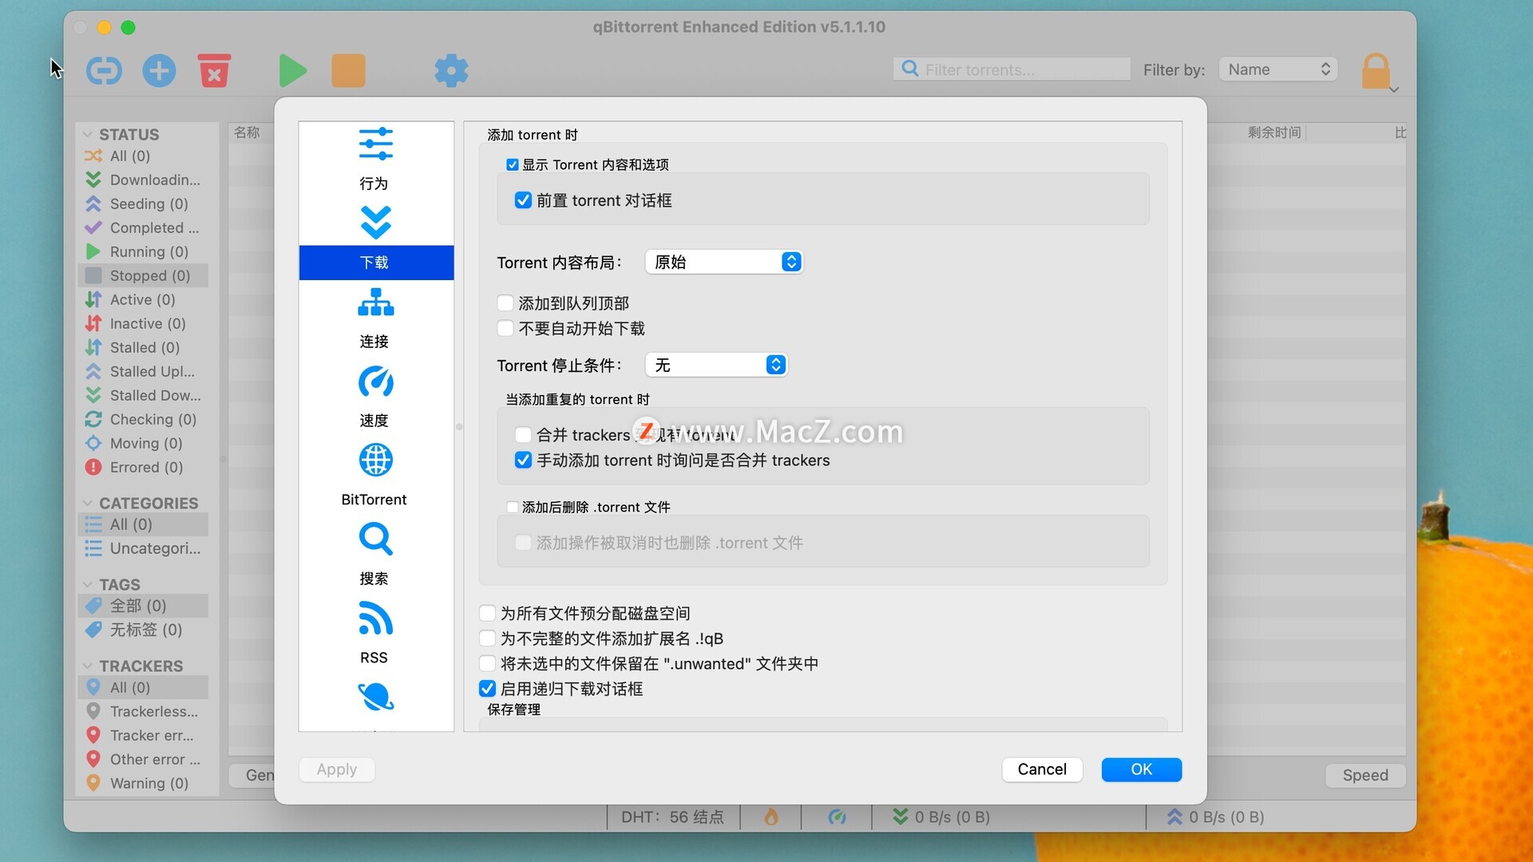Click the 名称 column header
This screenshot has height=862, width=1533.
coord(247,132)
